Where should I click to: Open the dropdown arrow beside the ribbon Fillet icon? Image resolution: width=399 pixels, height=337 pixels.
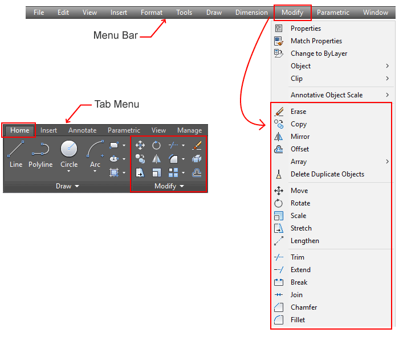(x=183, y=159)
